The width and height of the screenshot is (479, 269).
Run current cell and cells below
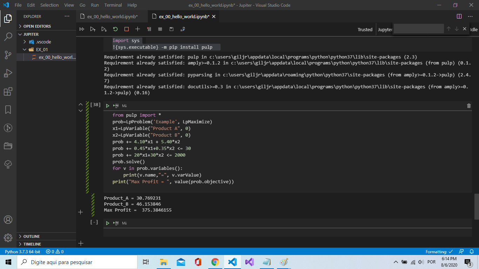point(104,29)
